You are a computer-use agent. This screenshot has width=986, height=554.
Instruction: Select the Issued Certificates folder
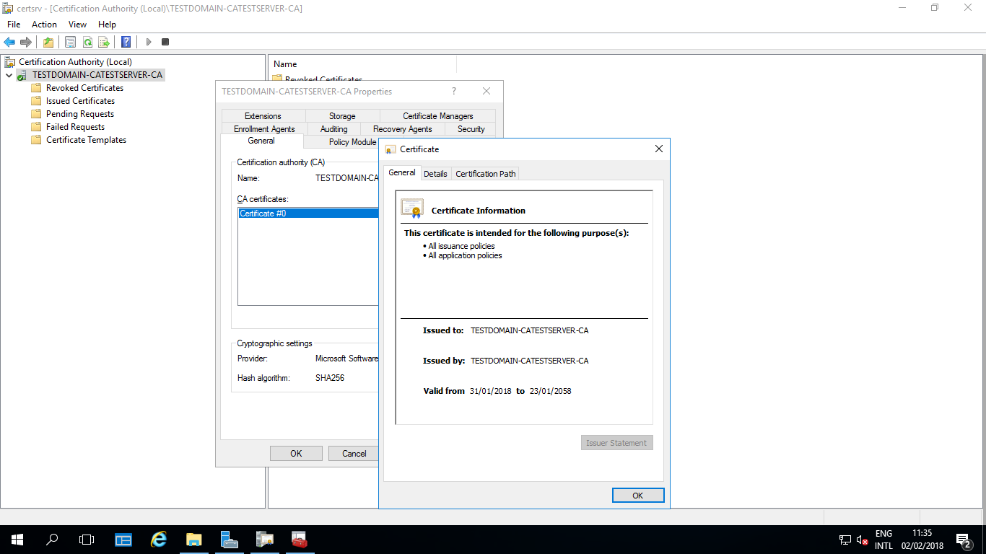[80, 101]
